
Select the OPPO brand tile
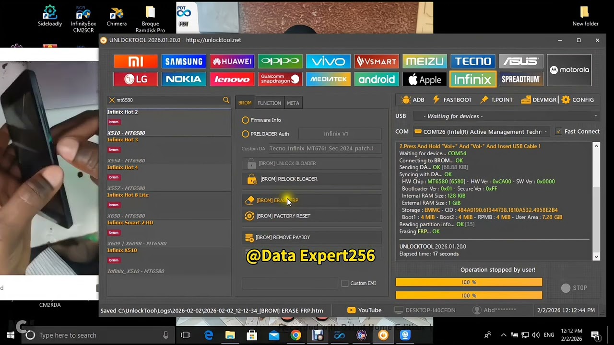[280, 61]
